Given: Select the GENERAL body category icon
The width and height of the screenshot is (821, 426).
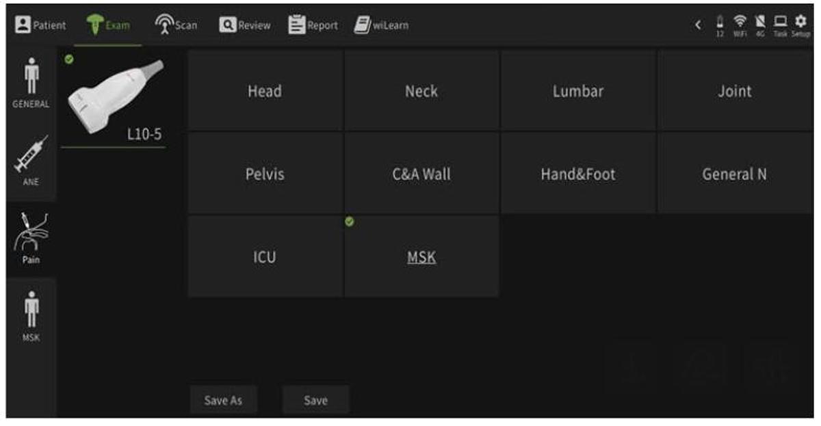Looking at the screenshot, I should tap(31, 82).
